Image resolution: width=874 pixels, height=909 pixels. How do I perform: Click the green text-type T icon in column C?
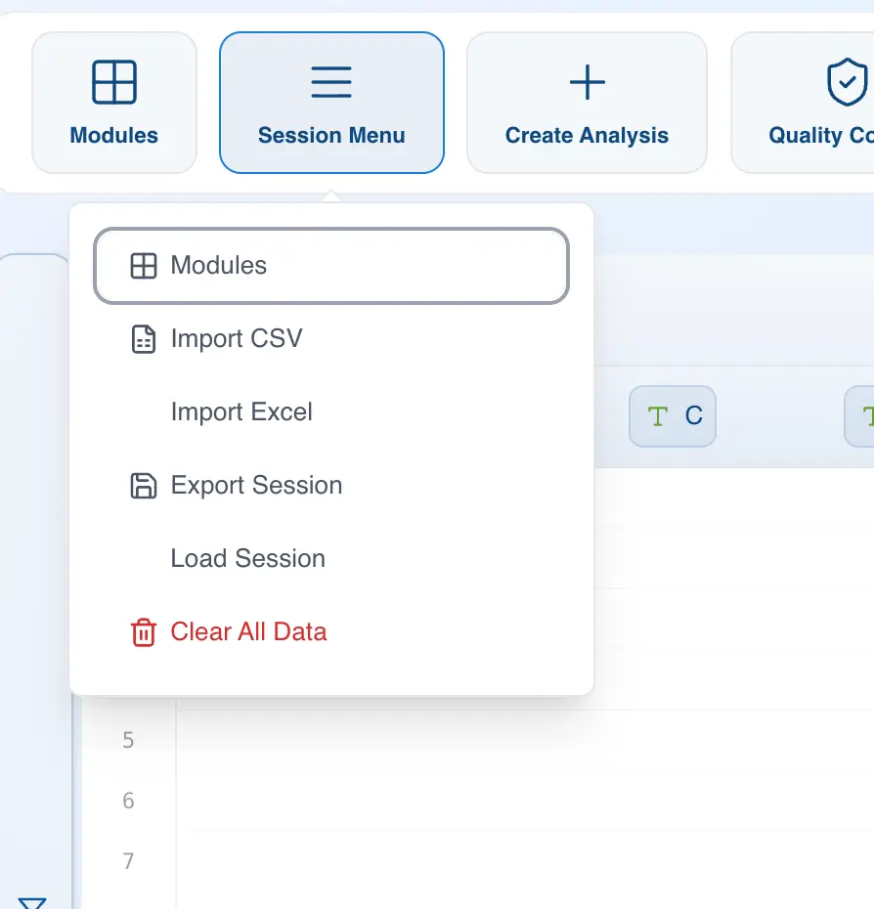pyautogui.click(x=658, y=416)
